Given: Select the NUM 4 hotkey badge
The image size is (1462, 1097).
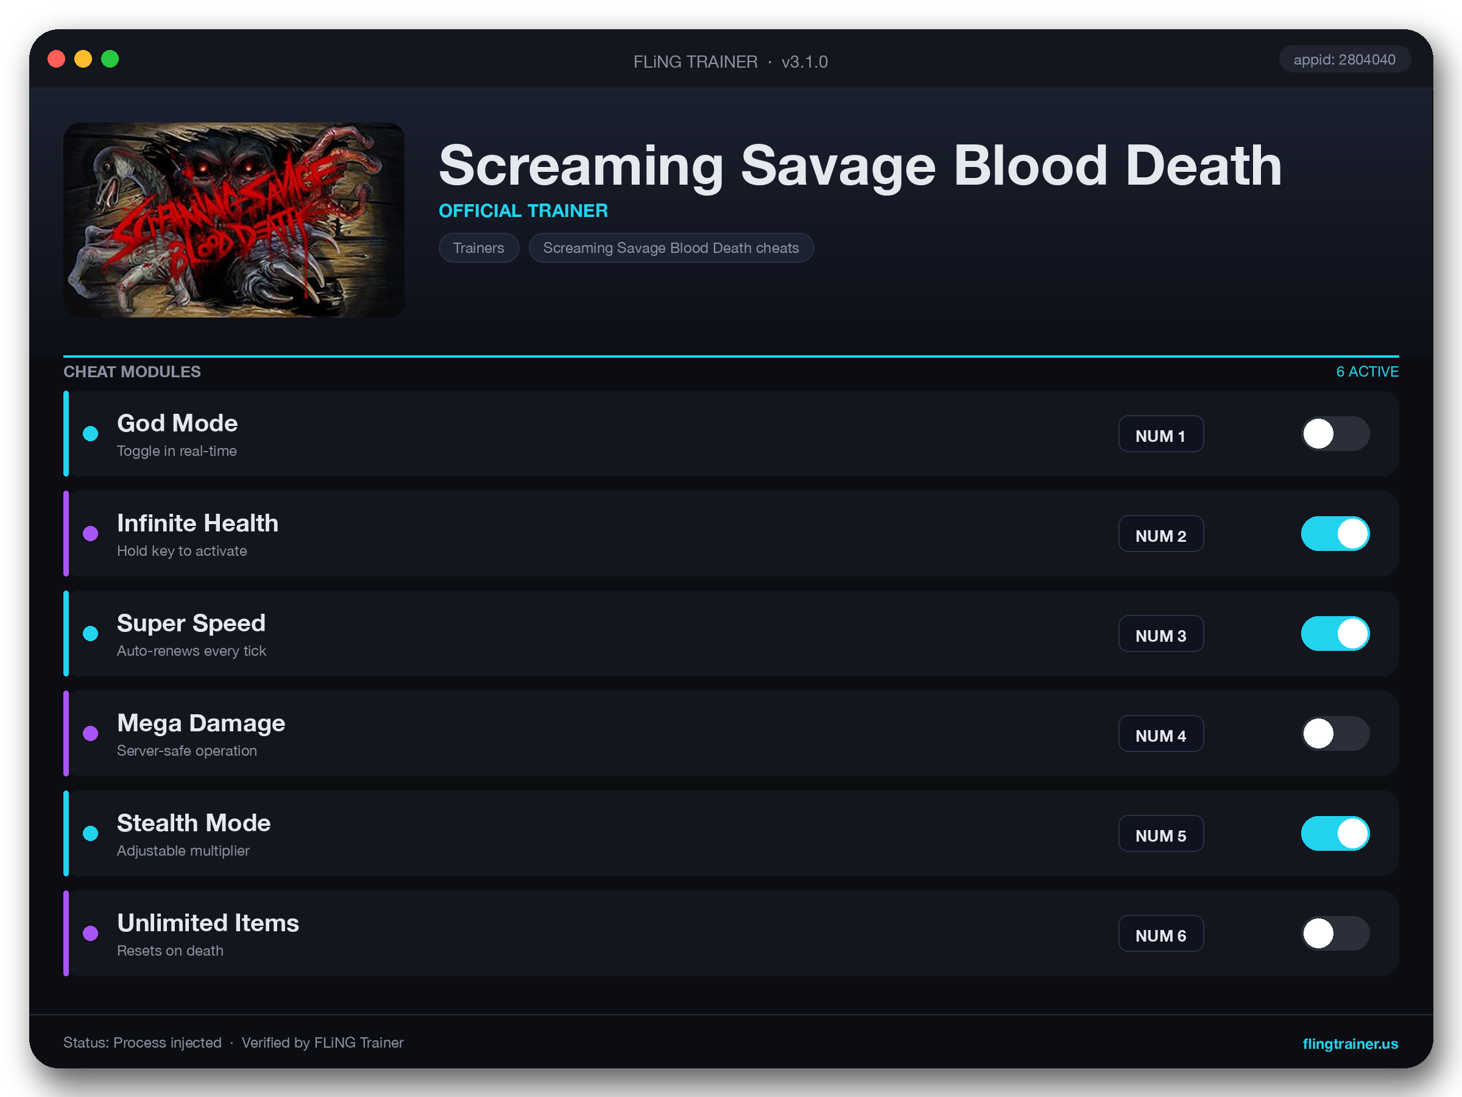Looking at the screenshot, I should (1160, 733).
